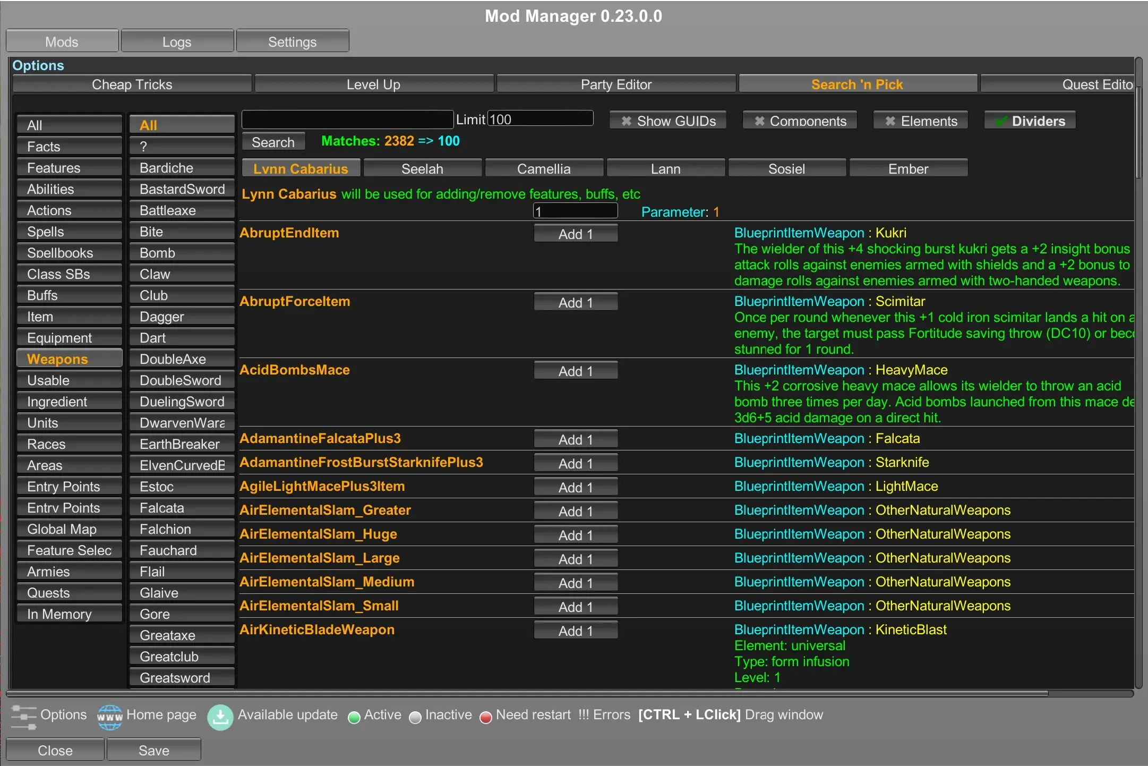Click the green Active status indicator

tap(354, 718)
